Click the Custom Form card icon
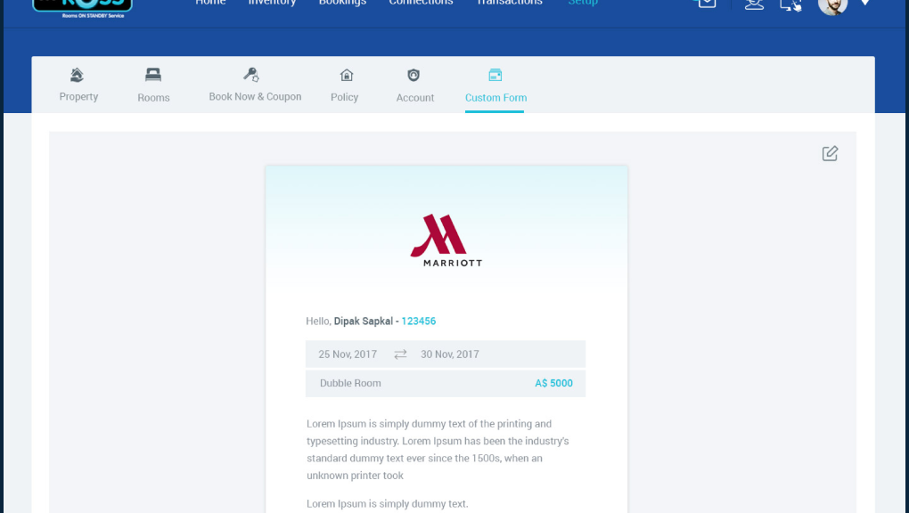This screenshot has width=909, height=513. (495, 75)
